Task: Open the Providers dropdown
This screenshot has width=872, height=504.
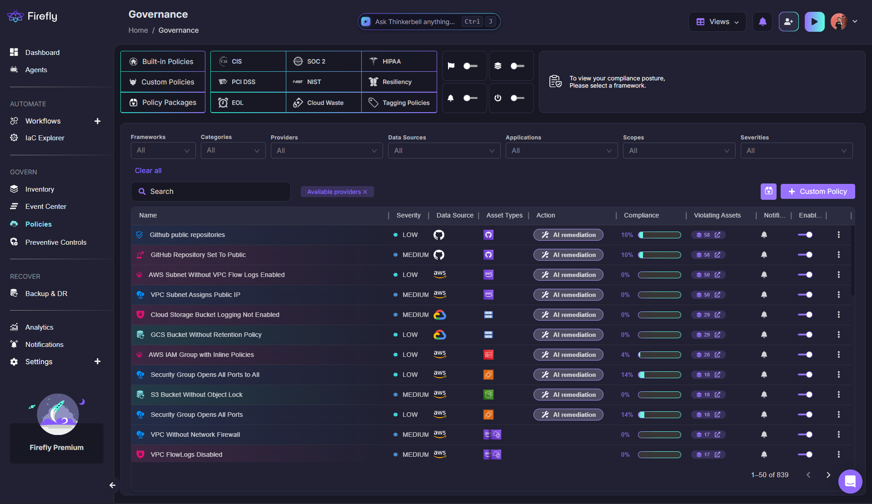Action: pos(327,150)
